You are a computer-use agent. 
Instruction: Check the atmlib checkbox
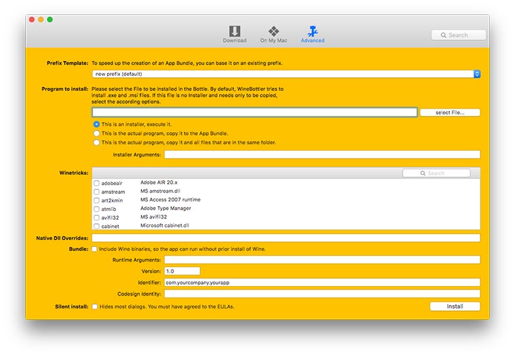pyautogui.click(x=96, y=209)
